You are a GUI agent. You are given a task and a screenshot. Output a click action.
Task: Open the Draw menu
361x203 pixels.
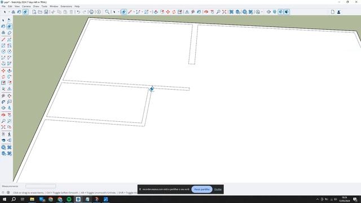[36, 6]
